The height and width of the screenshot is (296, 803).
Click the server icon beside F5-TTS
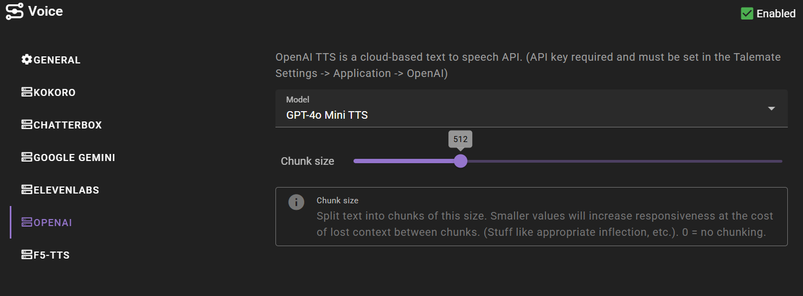(27, 255)
